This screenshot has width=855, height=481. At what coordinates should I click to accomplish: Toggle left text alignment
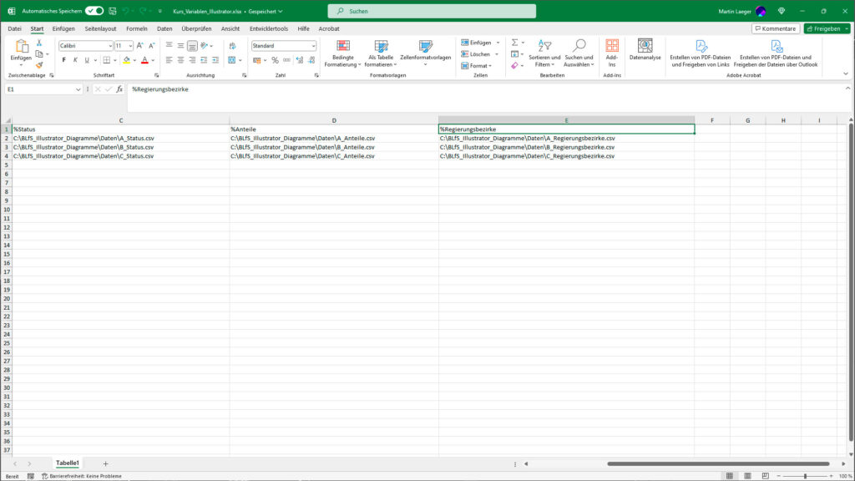pos(169,60)
